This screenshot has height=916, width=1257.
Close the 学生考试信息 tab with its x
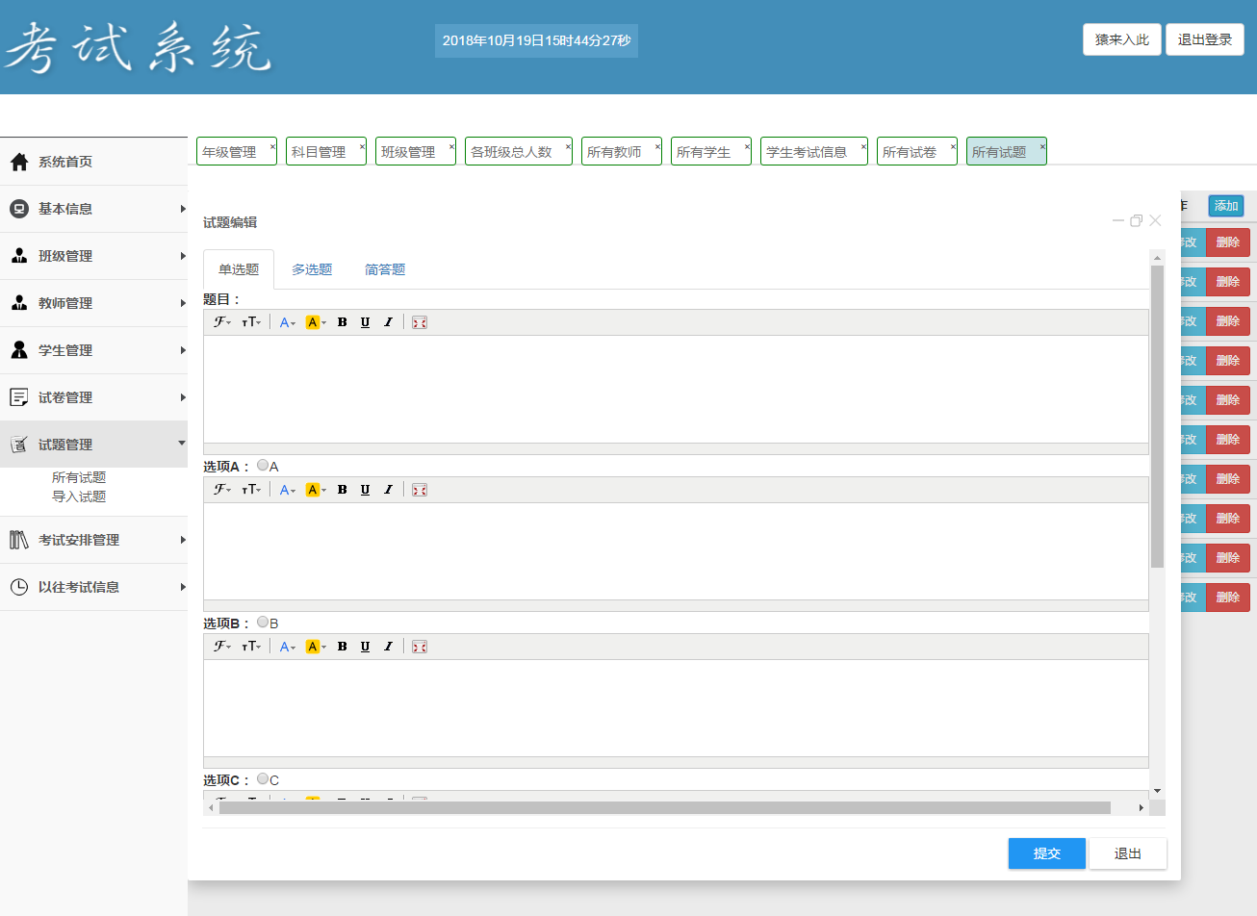tap(863, 146)
